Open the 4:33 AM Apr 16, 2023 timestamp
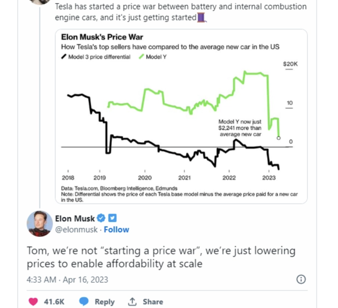The image size is (338, 308). (x=67, y=280)
